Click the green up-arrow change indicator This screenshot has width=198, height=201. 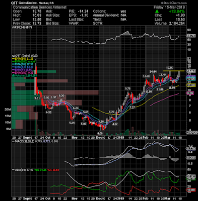[x=157, y=11]
